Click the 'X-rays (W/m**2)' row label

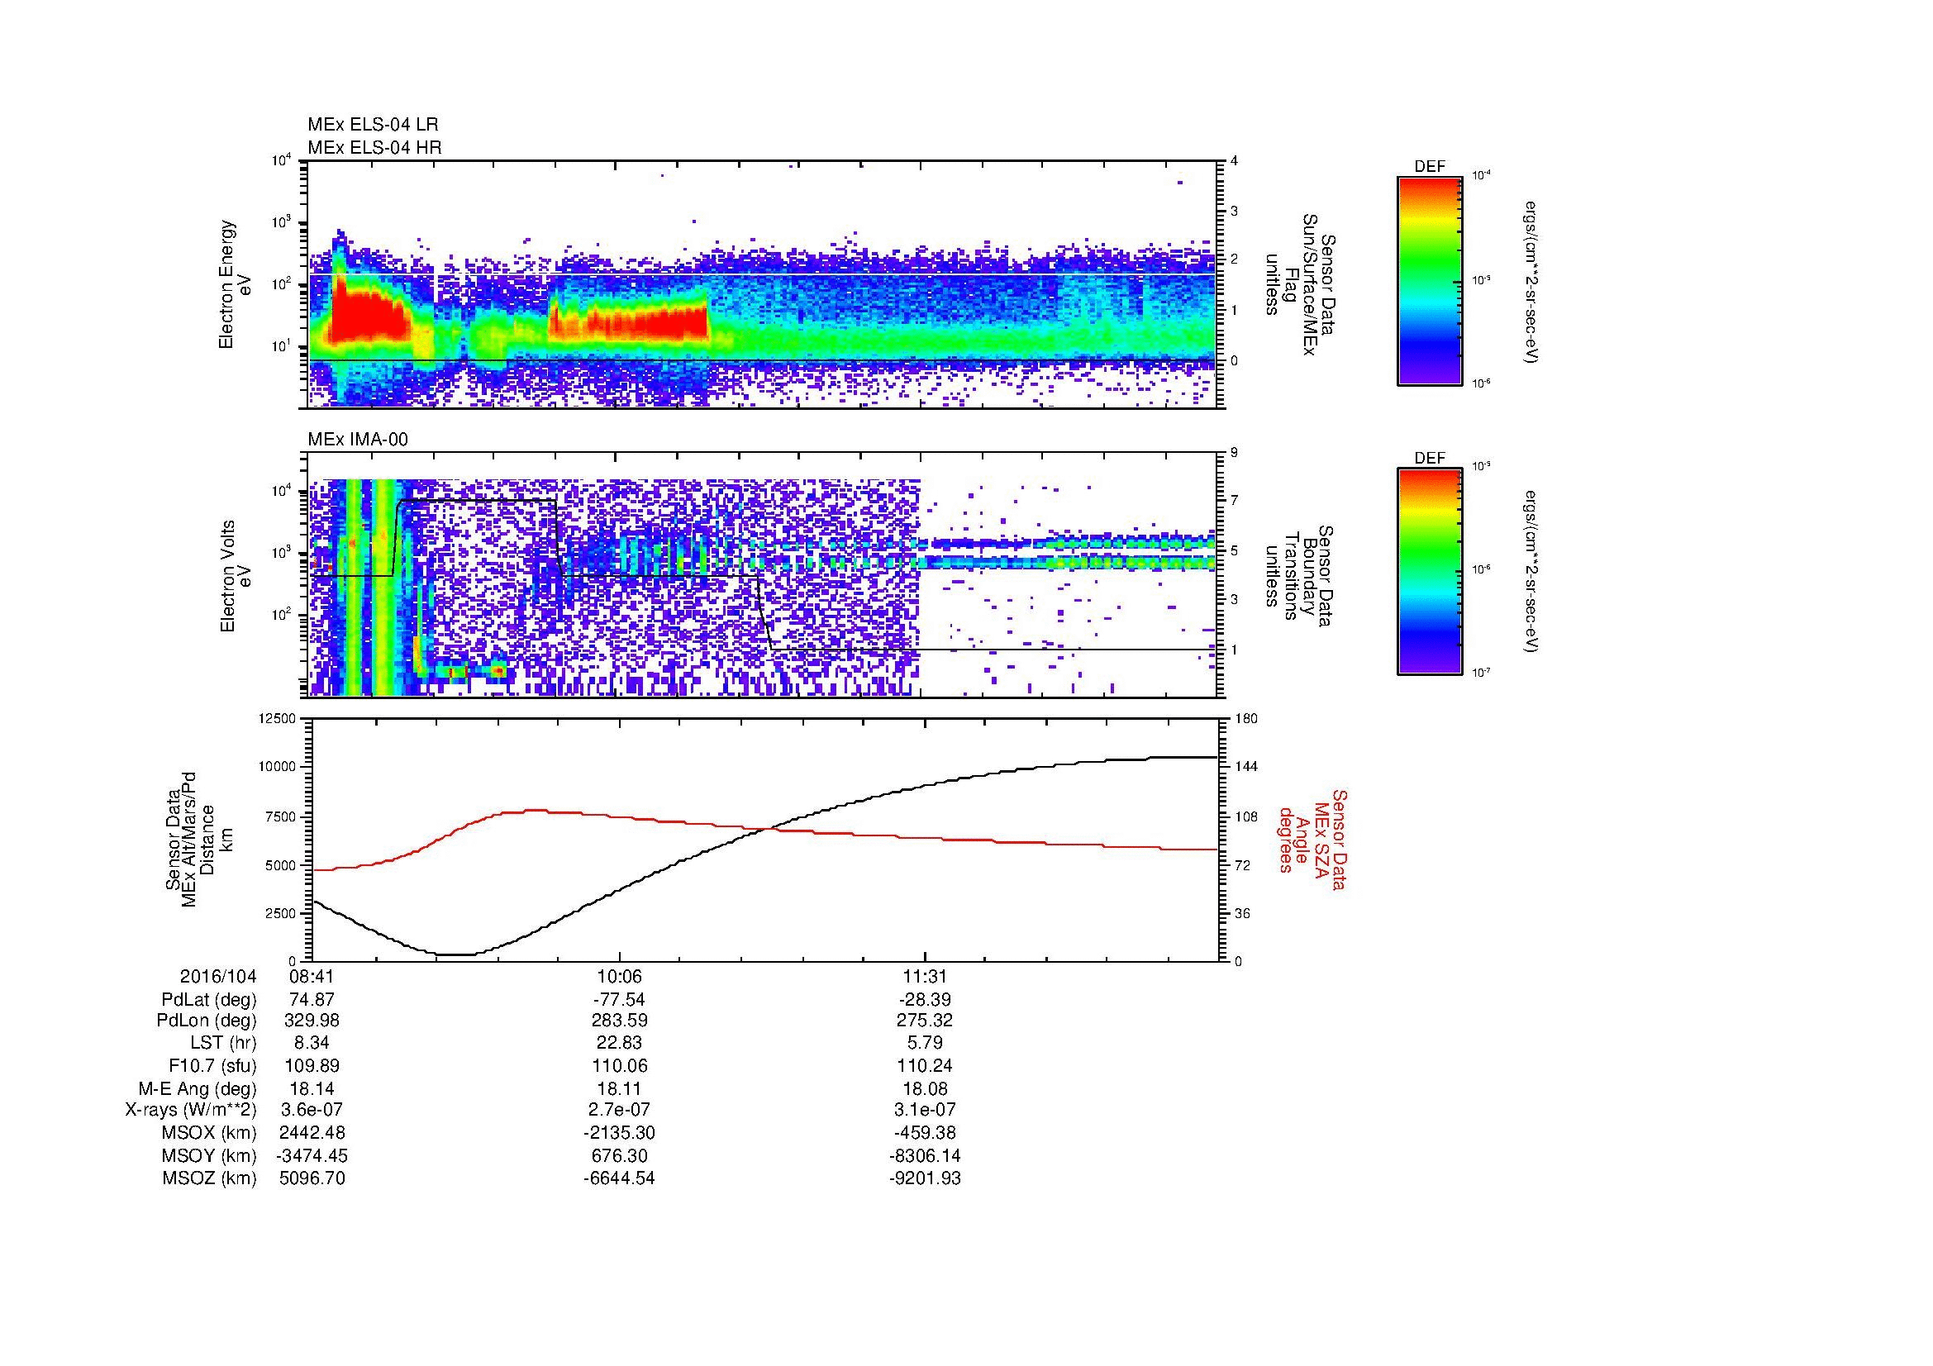[191, 1111]
